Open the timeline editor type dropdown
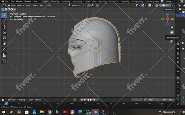Image resolution: width=185 pixels, height=115 pixels. [4, 100]
